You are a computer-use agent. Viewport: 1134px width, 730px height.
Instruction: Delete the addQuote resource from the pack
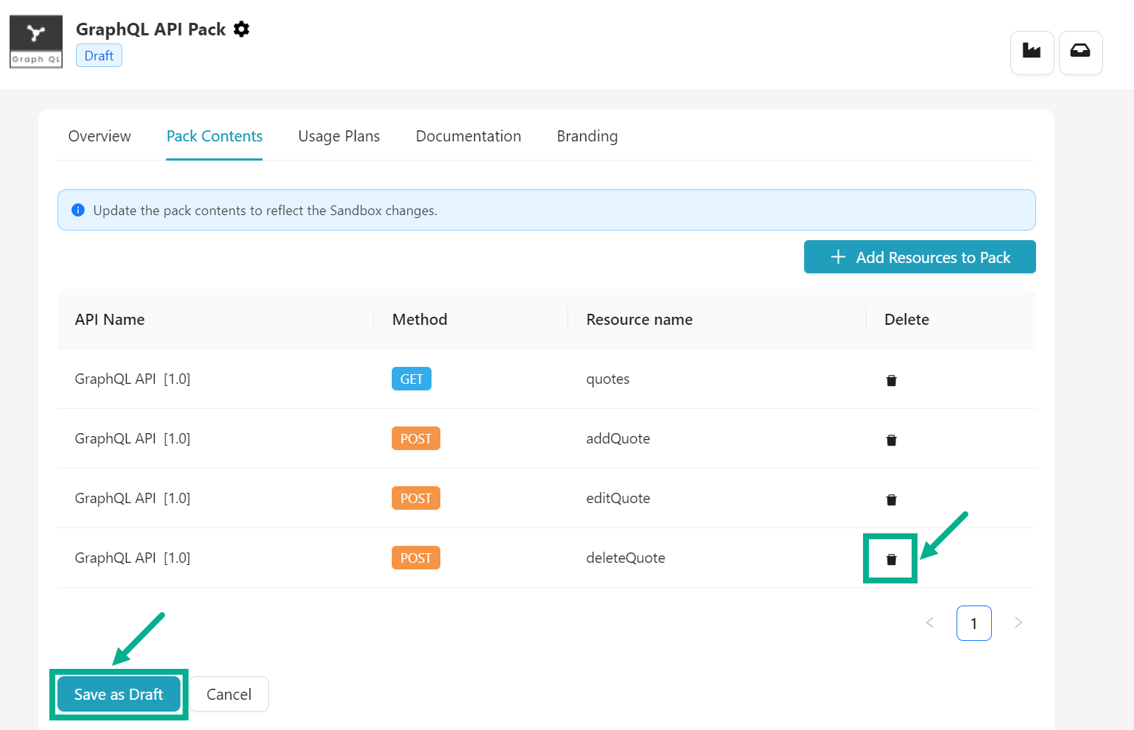pyautogui.click(x=891, y=440)
